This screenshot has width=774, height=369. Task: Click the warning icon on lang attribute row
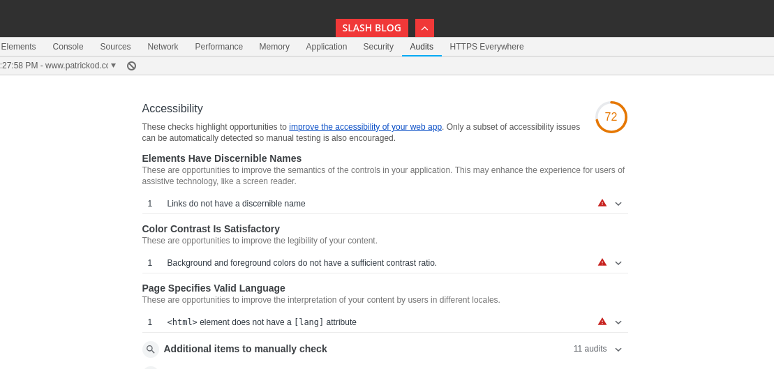602,321
